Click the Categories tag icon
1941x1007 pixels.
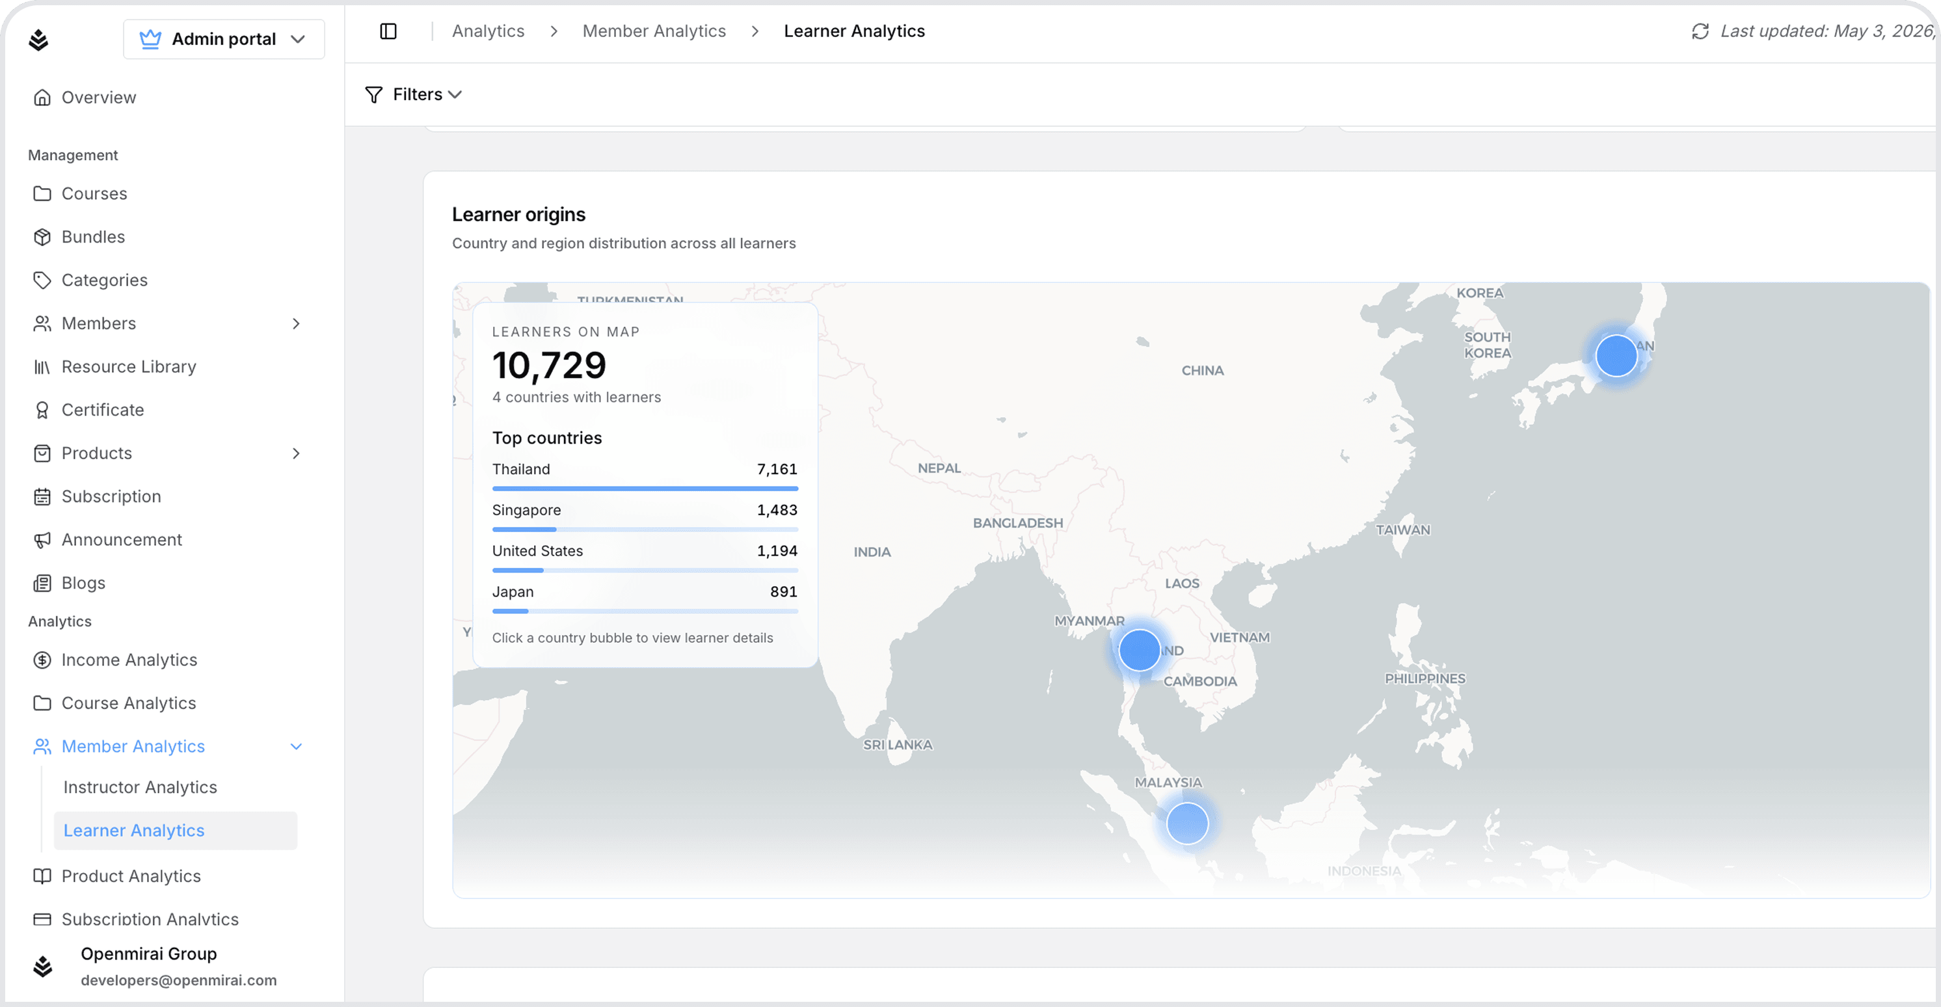pos(42,280)
